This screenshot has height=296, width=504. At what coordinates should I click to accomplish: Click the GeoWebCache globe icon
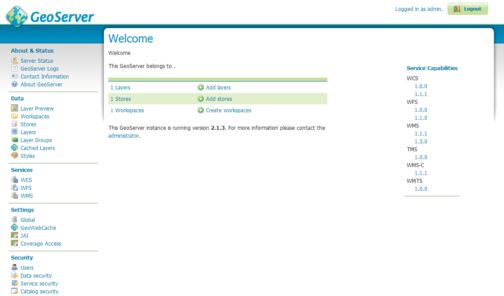point(14,228)
